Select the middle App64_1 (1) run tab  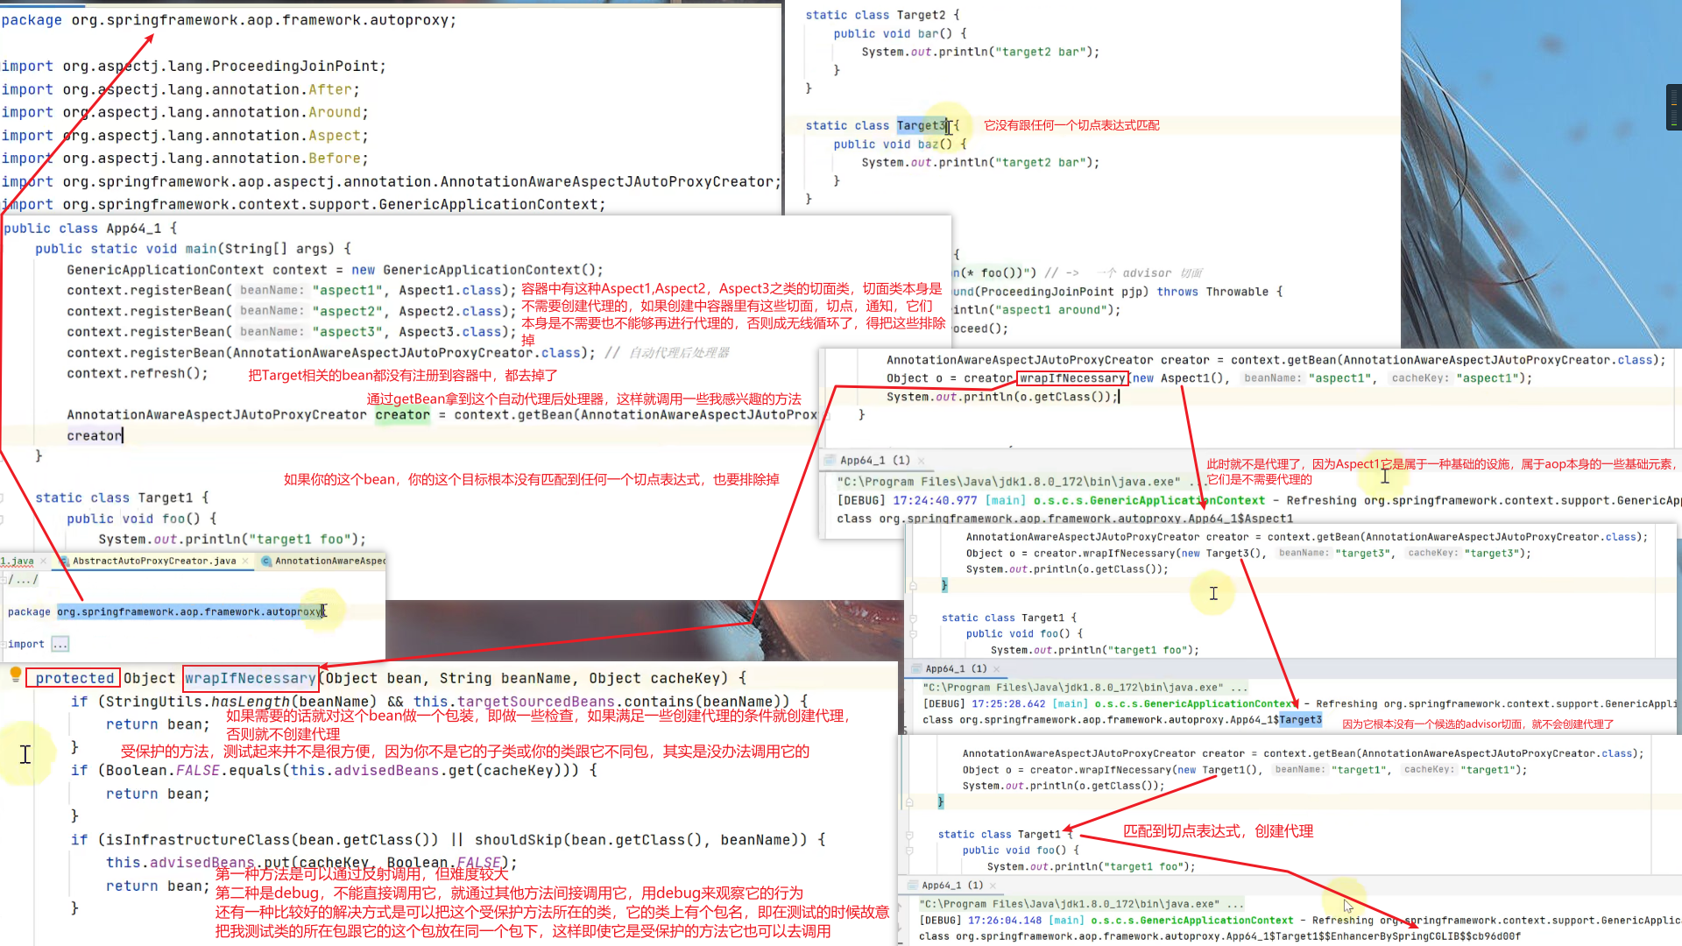(x=955, y=668)
